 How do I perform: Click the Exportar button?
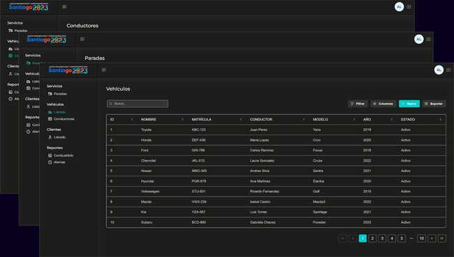coord(434,104)
